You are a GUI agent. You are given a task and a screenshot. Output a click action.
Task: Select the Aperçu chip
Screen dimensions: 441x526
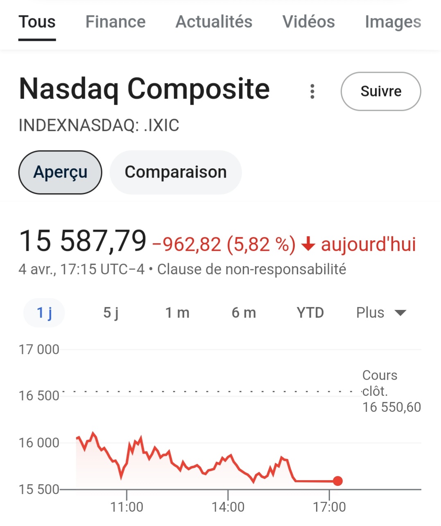click(x=60, y=172)
